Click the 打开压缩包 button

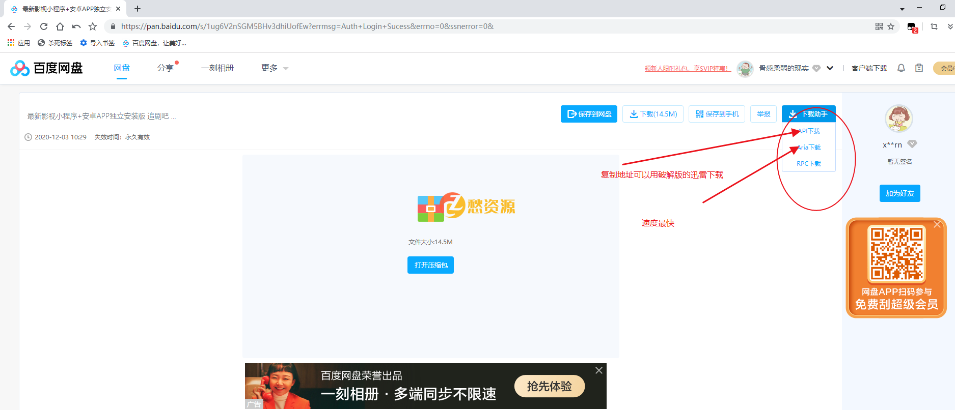430,265
